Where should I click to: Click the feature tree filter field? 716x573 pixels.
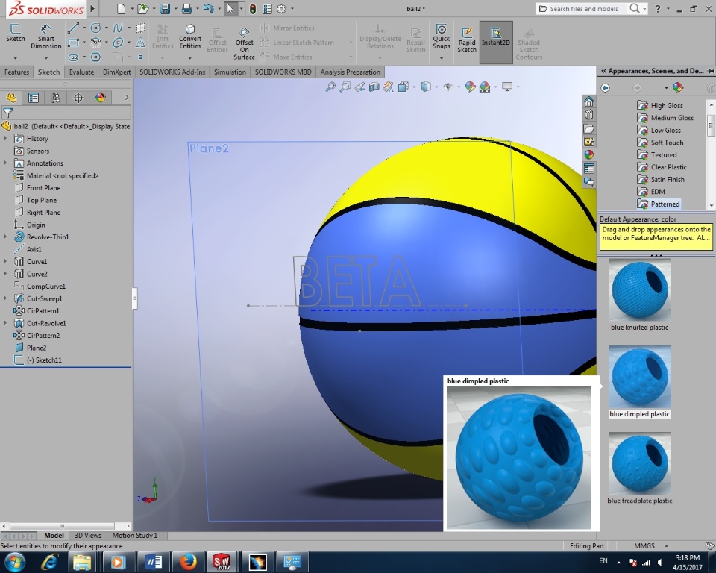(x=66, y=113)
